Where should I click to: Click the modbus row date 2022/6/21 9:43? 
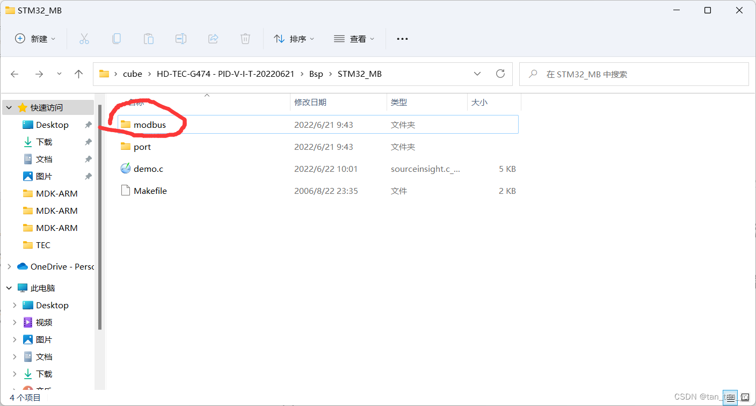tap(323, 125)
